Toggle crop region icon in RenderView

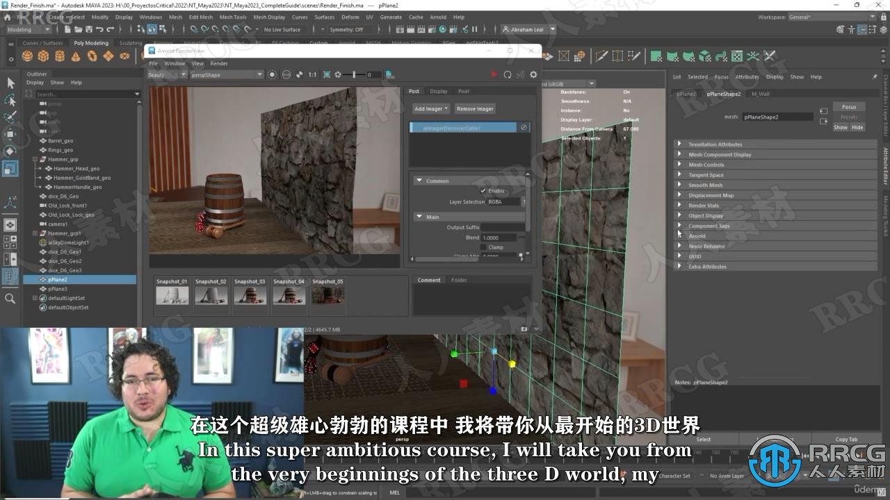325,74
